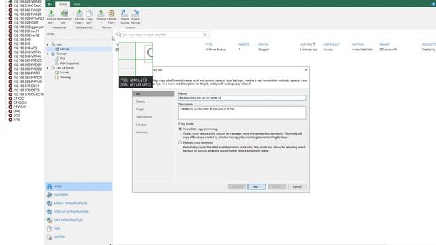Select the Target step in the wizard
This screenshot has height=245, width=436.
point(139,110)
